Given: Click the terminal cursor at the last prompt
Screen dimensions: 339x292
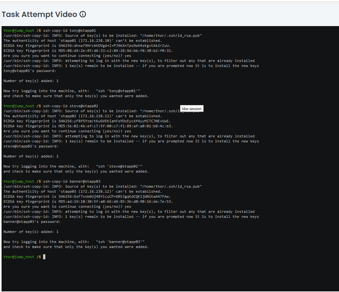Looking at the screenshot, I should point(44,257).
